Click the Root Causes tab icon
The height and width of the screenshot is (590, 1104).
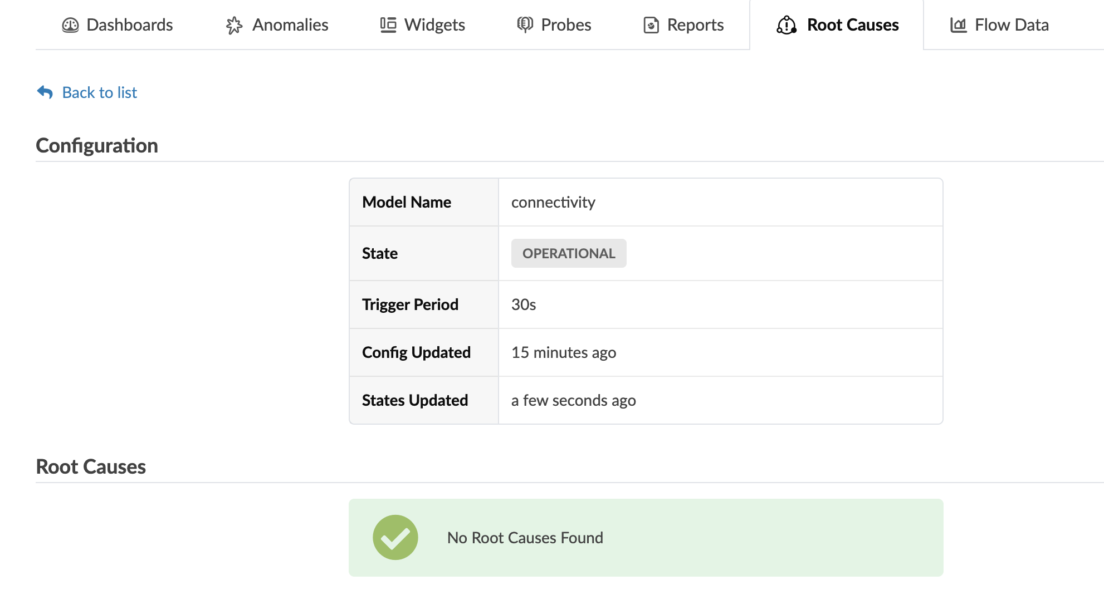pyautogui.click(x=787, y=25)
